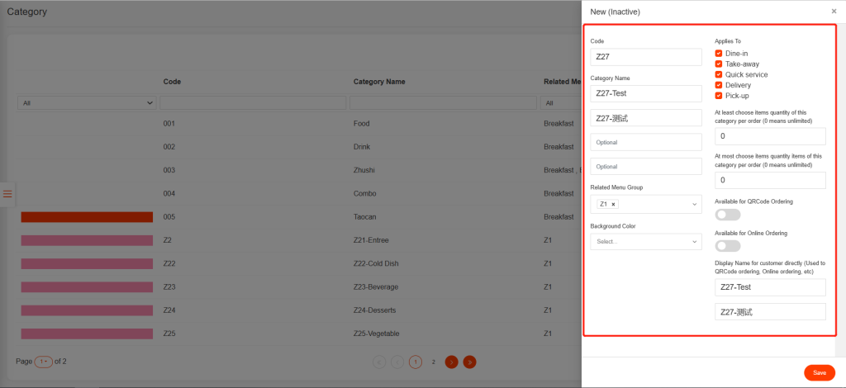Viewport: 846px width, 388px height.
Task: Click the first page arrow in pagination
Action: (x=379, y=362)
